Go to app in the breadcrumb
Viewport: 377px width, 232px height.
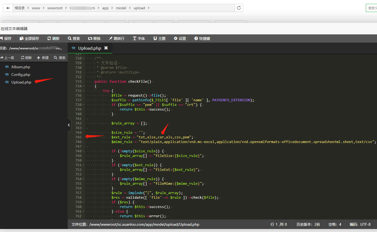pyautogui.click(x=105, y=8)
